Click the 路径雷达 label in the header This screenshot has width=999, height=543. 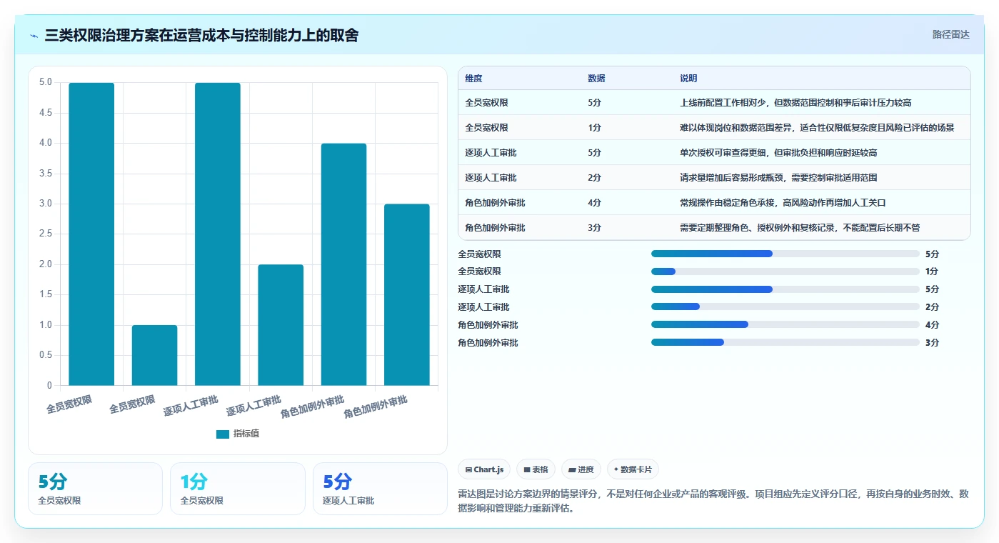pyautogui.click(x=950, y=34)
